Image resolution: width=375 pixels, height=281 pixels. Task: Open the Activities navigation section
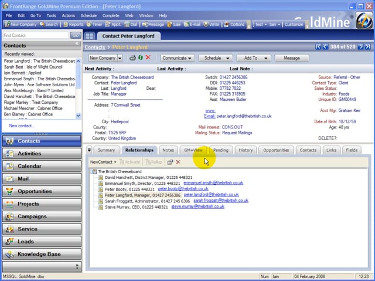tap(42, 154)
